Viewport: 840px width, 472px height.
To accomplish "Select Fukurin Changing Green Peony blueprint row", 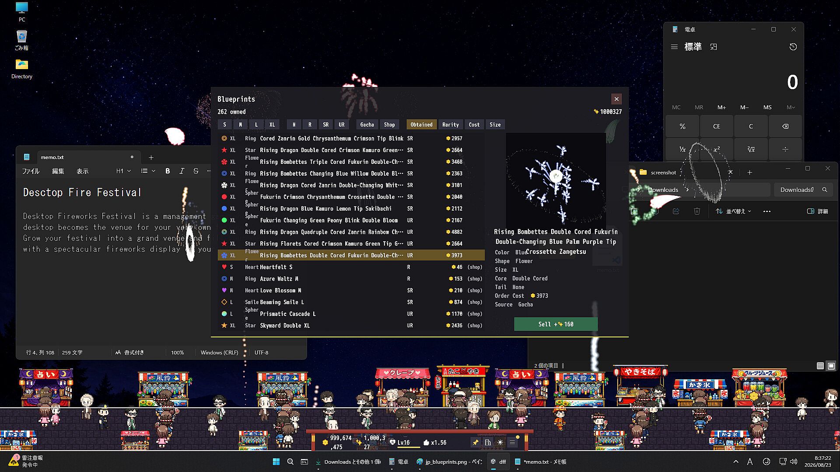I will [x=351, y=220].
